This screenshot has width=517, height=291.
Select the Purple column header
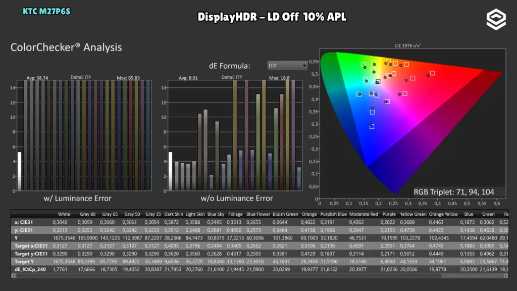pyautogui.click(x=389, y=214)
